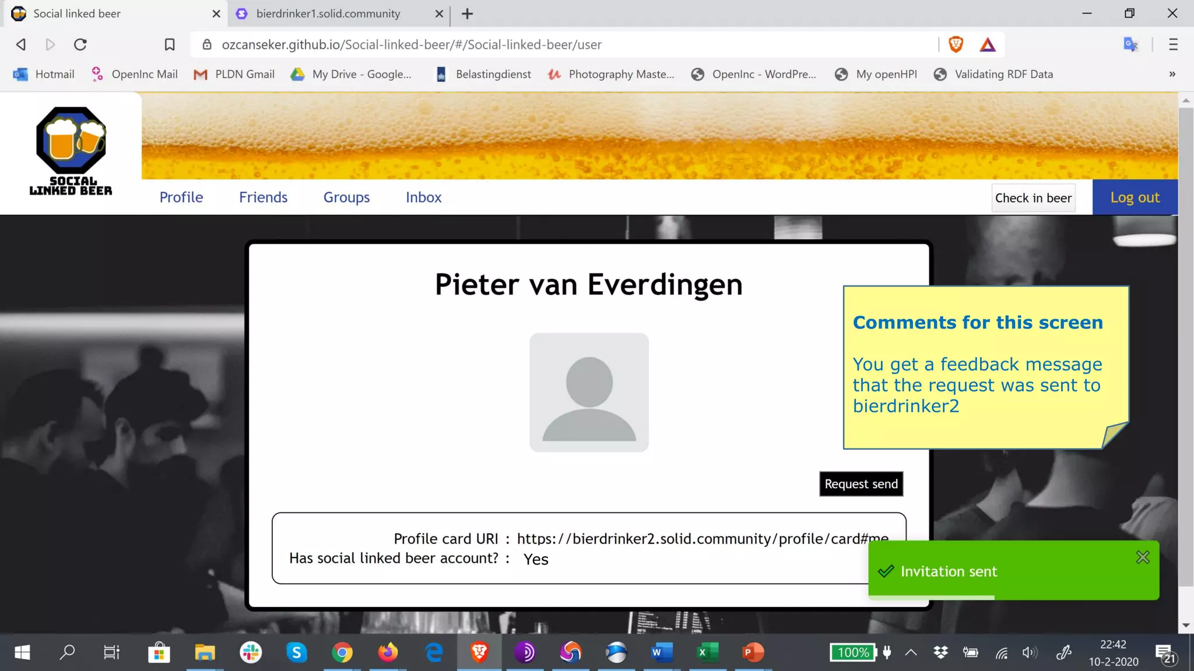Switch to Brave browser on the taskbar
The image size is (1194, 671).
[x=479, y=652]
